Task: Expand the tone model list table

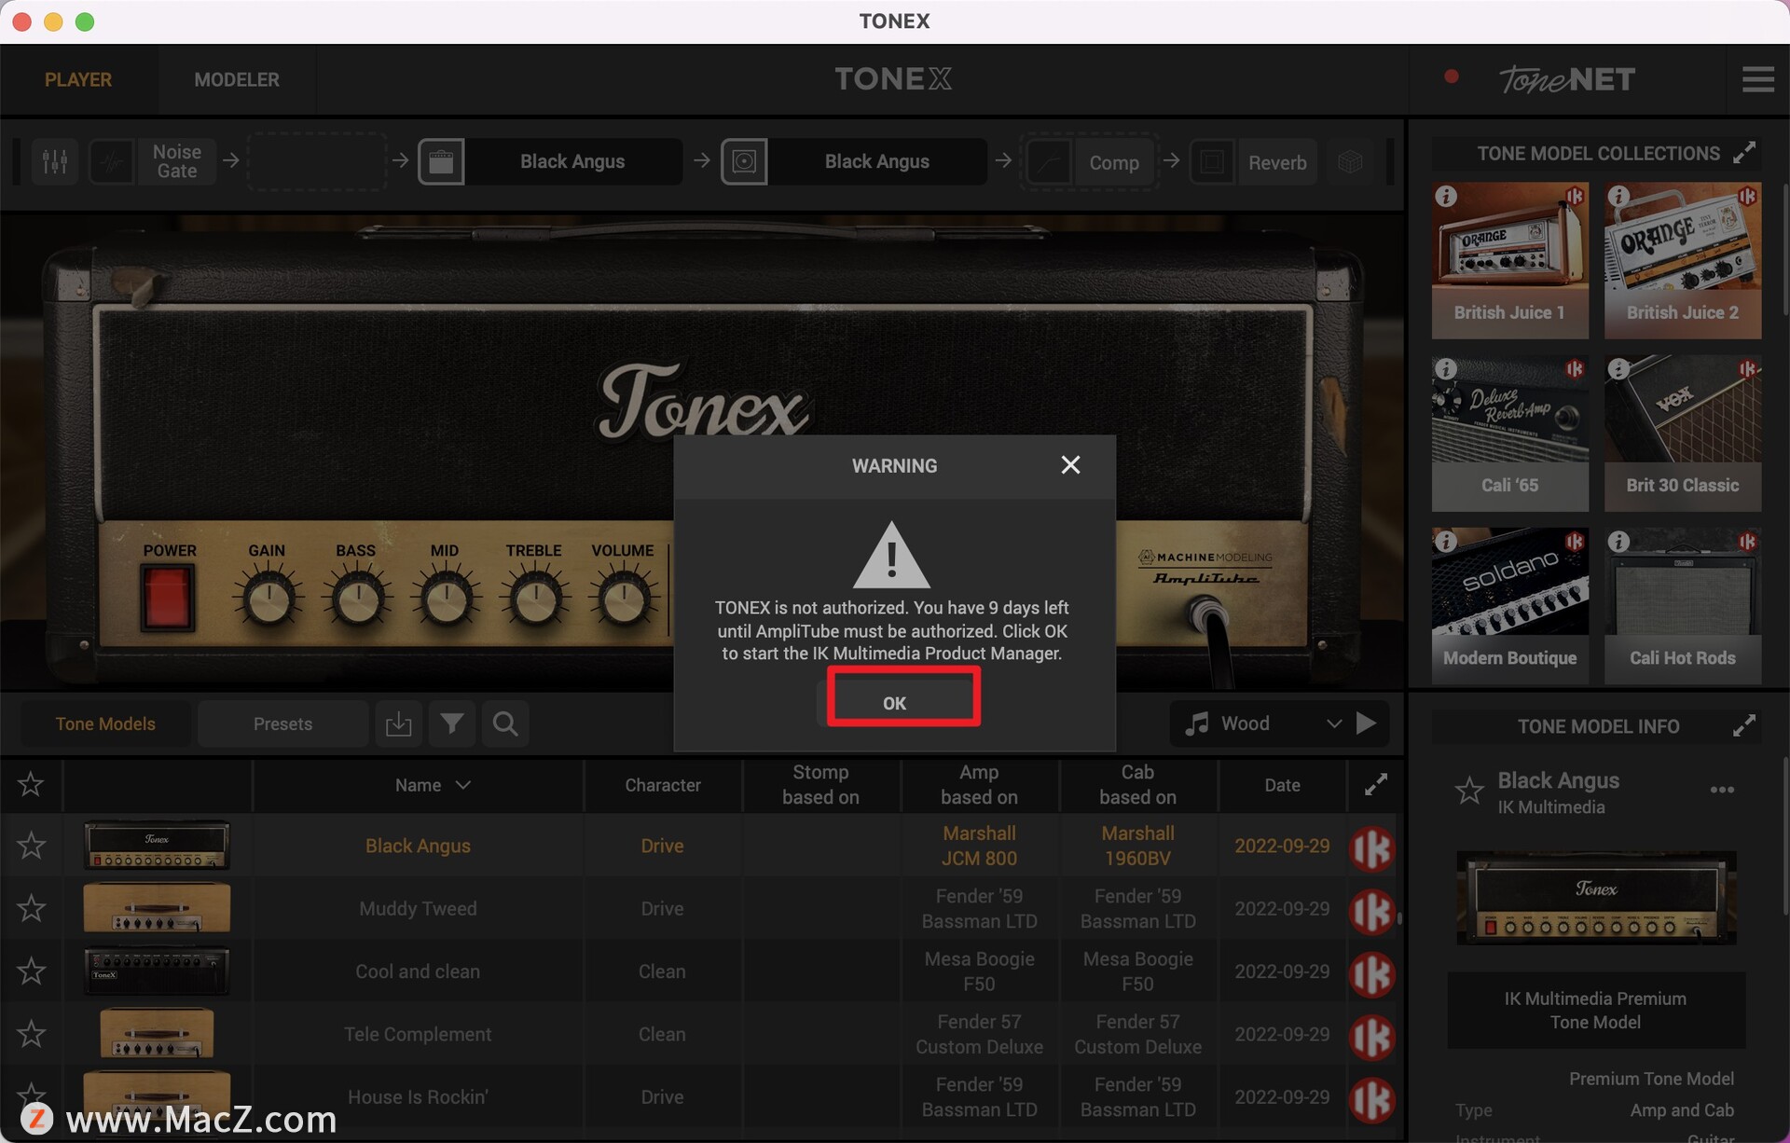Action: (1375, 785)
